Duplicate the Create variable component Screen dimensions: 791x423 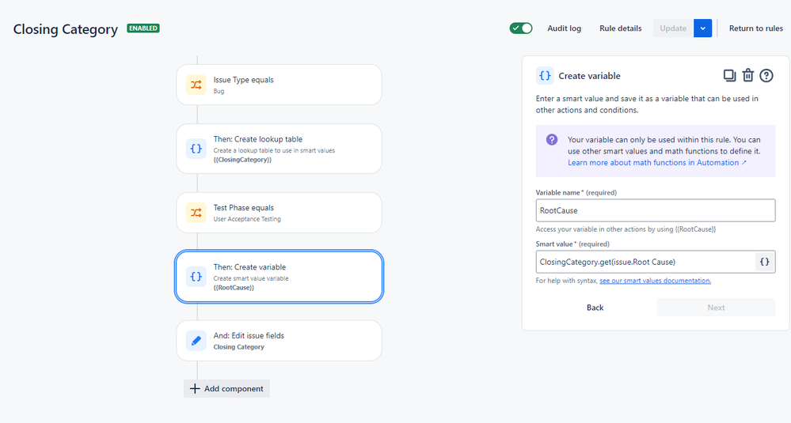coord(729,76)
